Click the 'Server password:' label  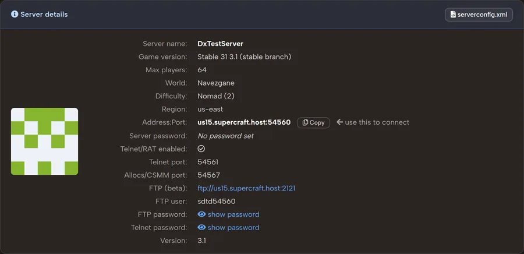point(158,136)
